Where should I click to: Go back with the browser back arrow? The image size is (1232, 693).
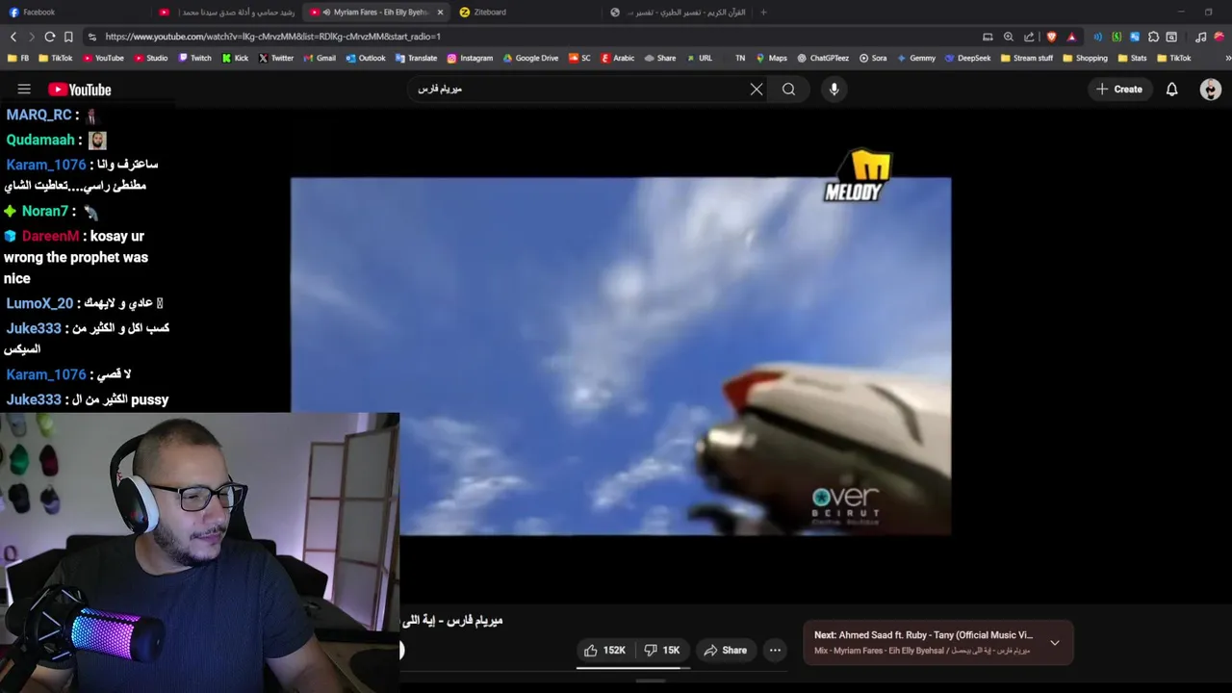(x=13, y=37)
